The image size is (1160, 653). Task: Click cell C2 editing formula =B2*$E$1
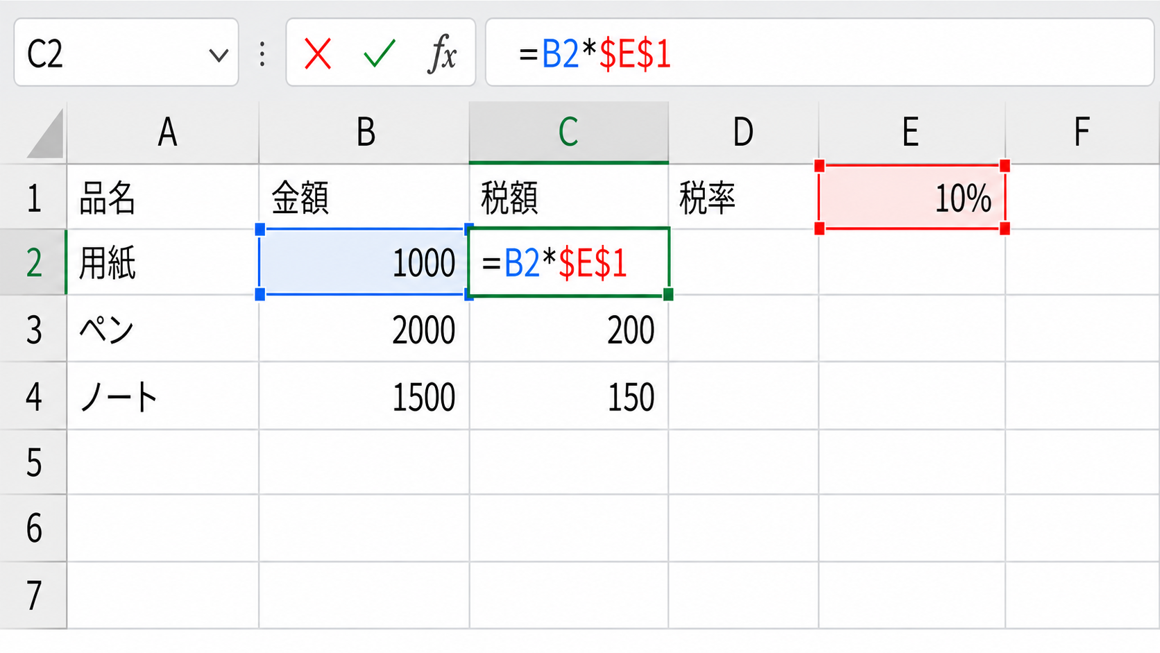[x=569, y=262]
